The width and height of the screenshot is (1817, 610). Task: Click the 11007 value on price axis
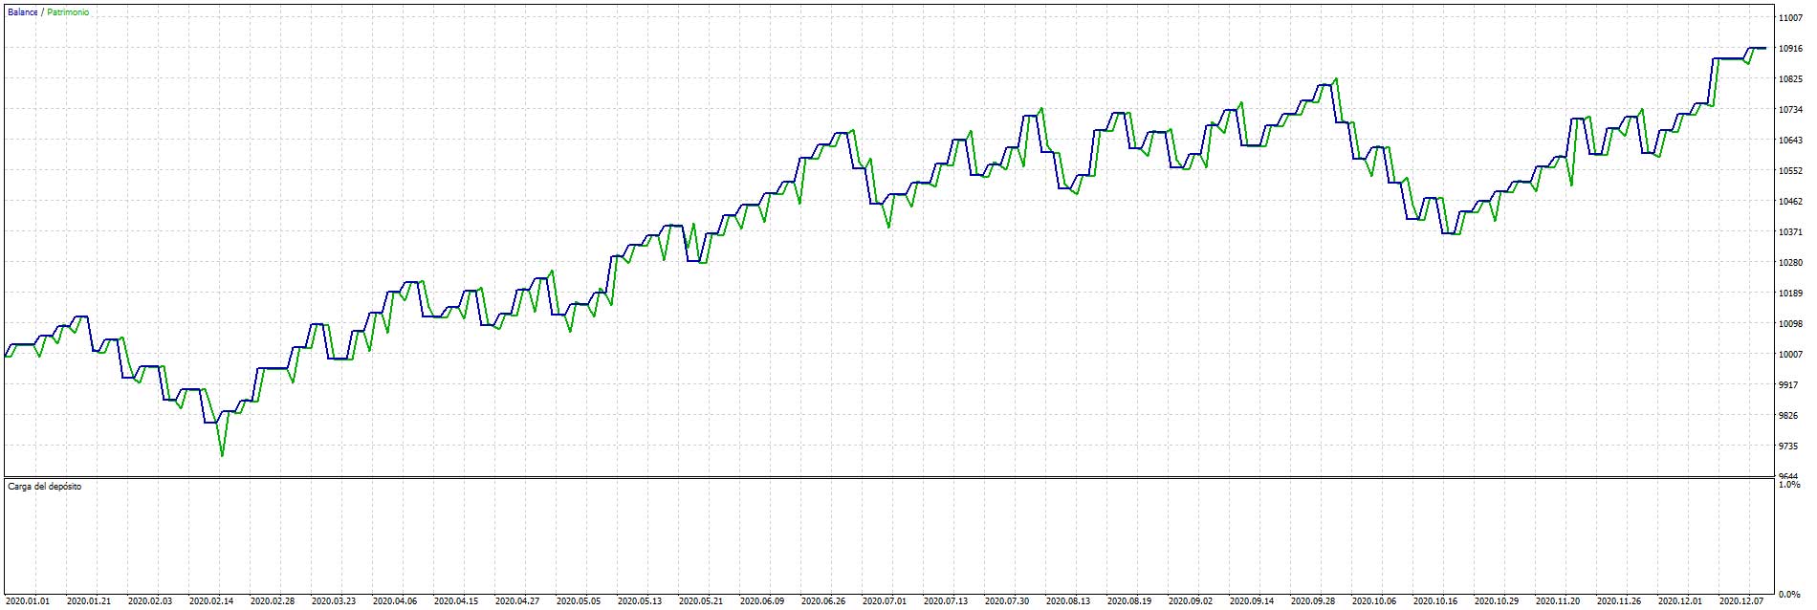tap(1791, 18)
